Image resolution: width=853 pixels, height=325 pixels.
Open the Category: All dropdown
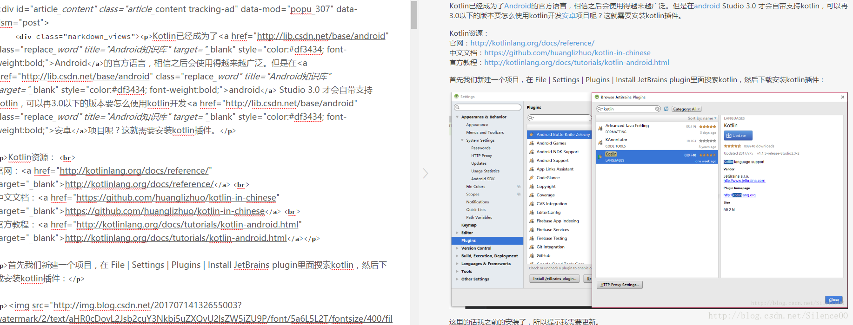(686, 109)
